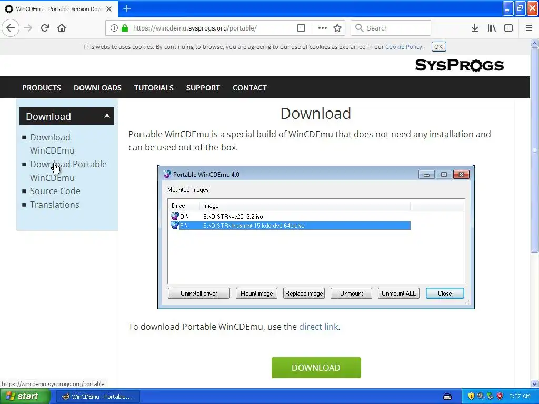Click the green secure padlock icon
The image size is (539, 404).
click(x=125, y=28)
